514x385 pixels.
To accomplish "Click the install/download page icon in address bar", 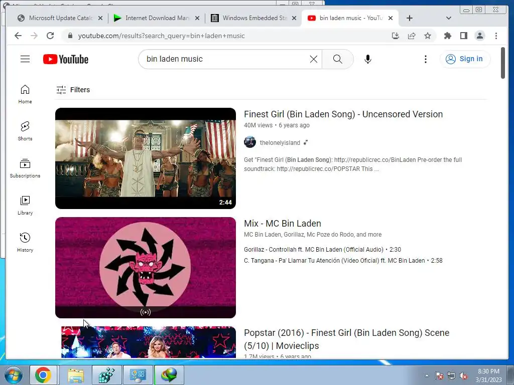I will [x=396, y=36].
